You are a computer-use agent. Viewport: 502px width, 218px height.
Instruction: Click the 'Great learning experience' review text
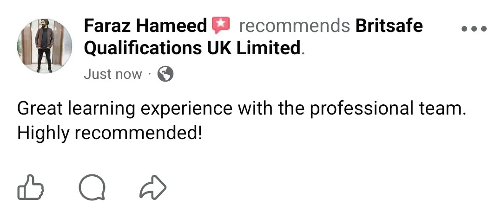click(x=125, y=109)
